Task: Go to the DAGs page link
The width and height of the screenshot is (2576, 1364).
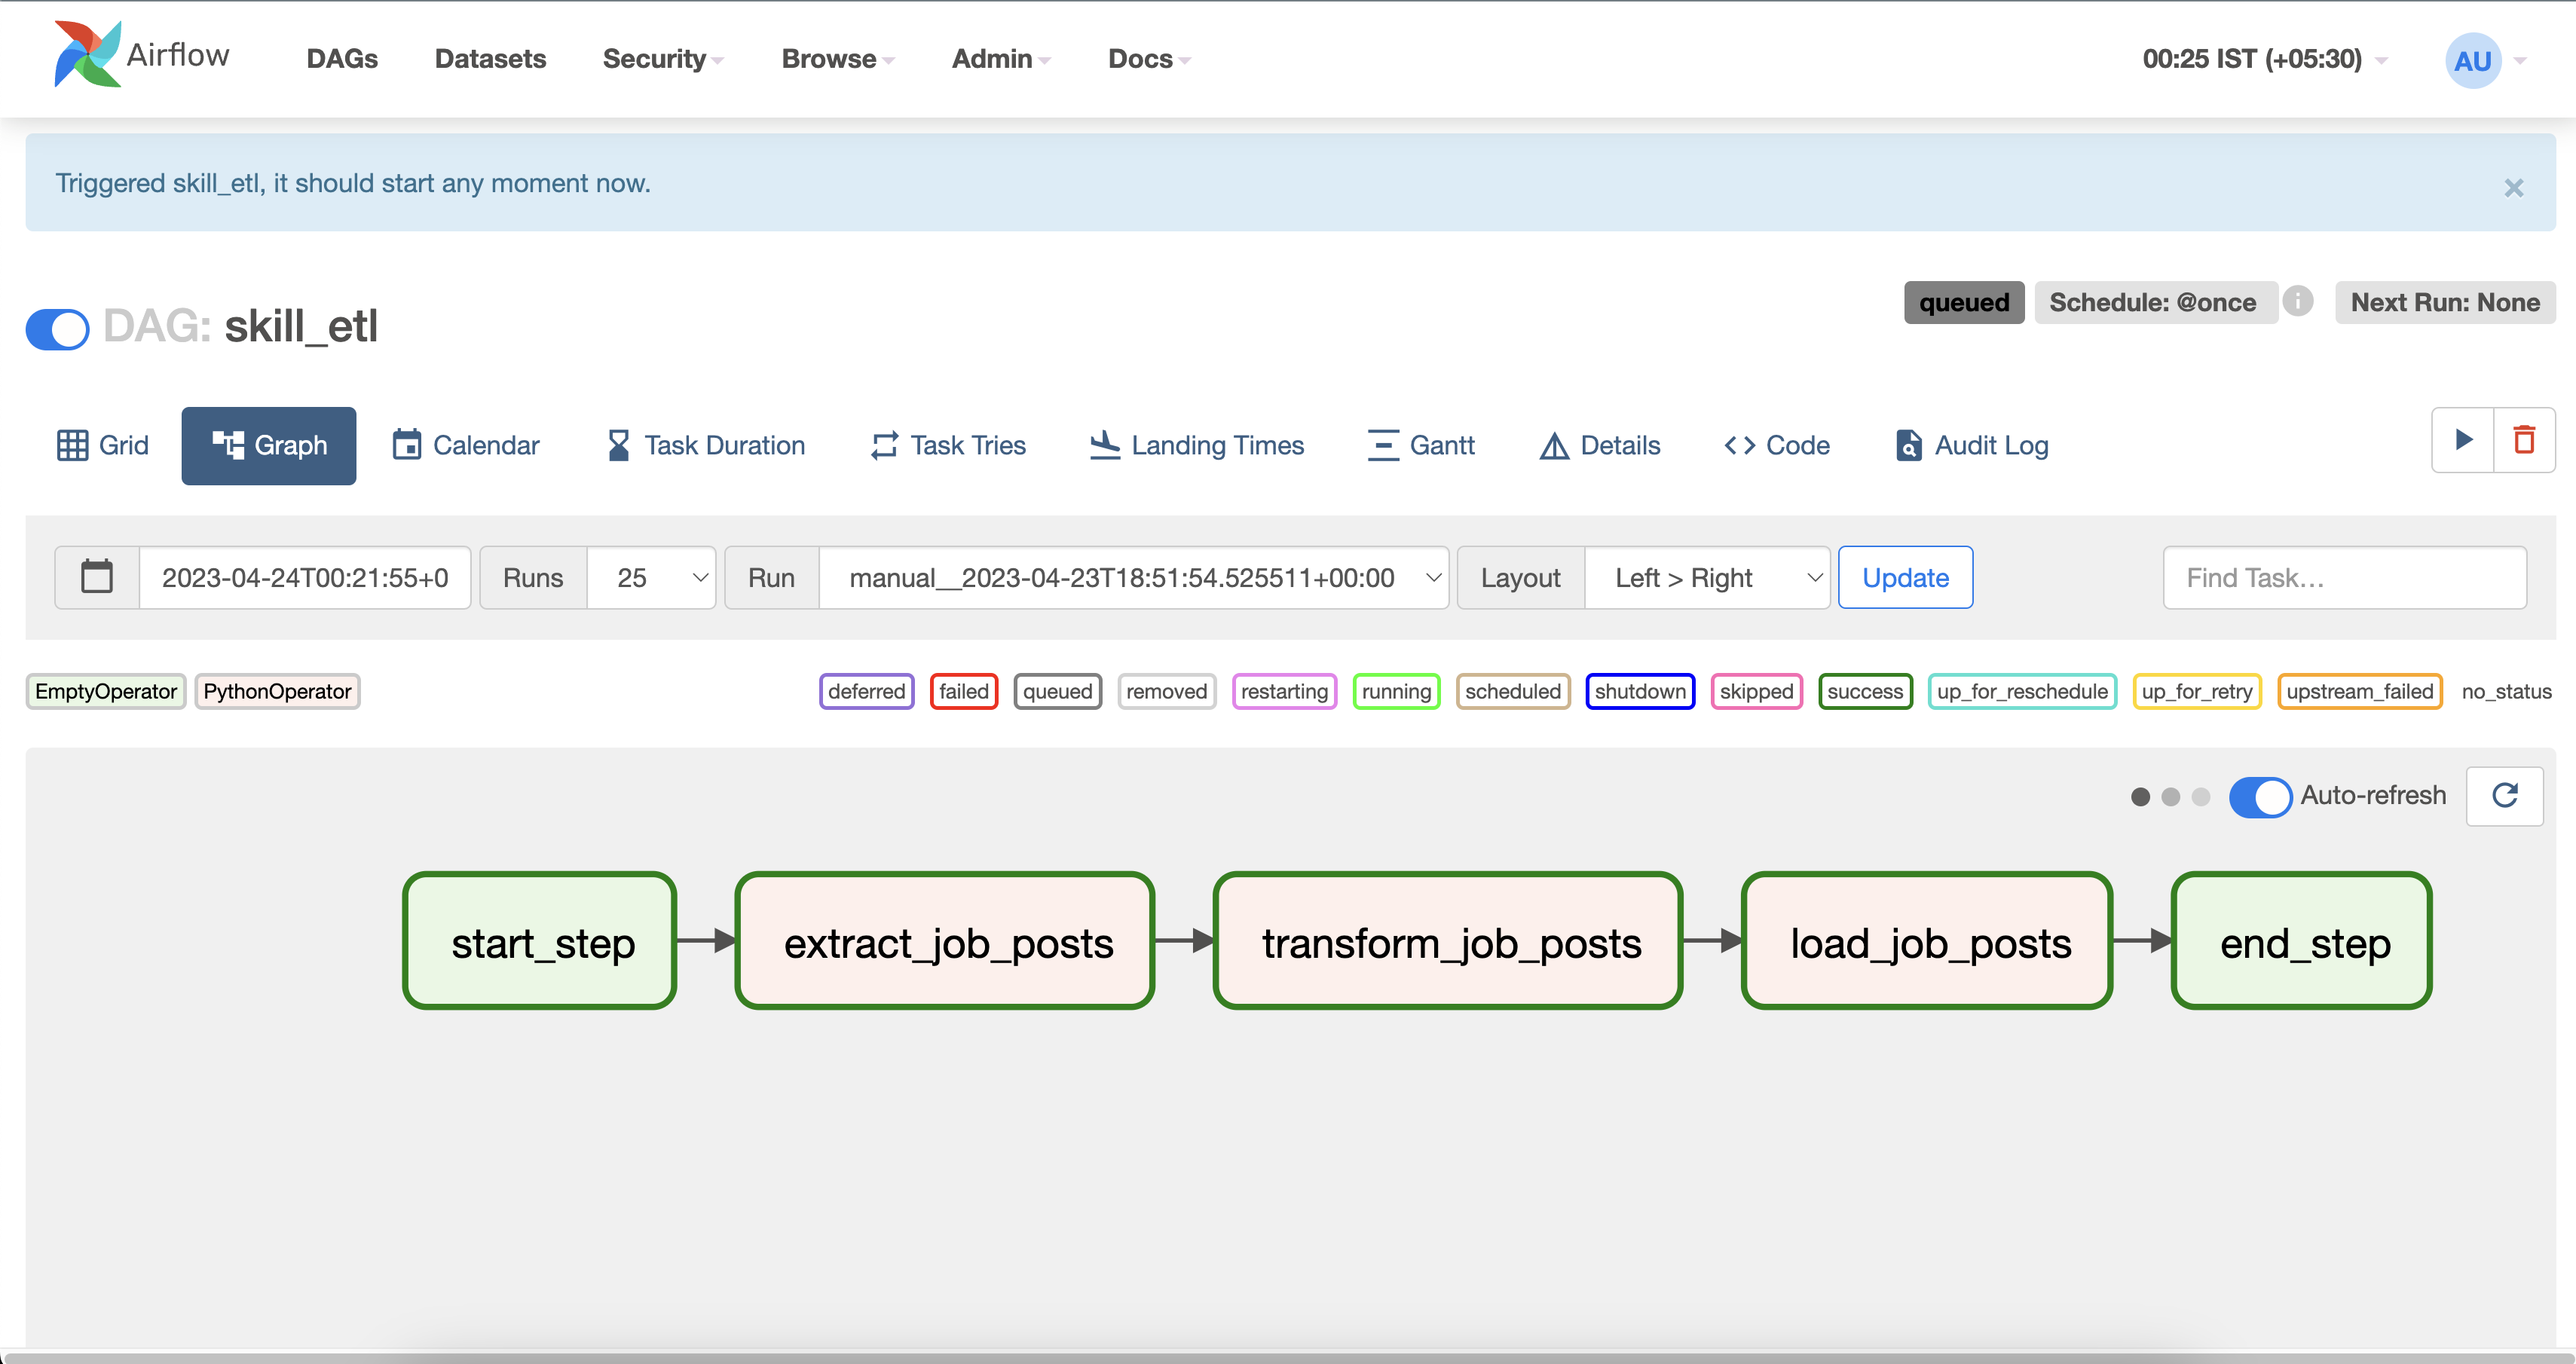Action: click(x=342, y=59)
